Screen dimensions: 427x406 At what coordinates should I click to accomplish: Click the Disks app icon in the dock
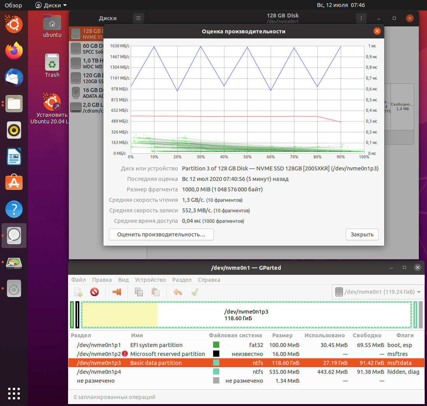click(14, 236)
